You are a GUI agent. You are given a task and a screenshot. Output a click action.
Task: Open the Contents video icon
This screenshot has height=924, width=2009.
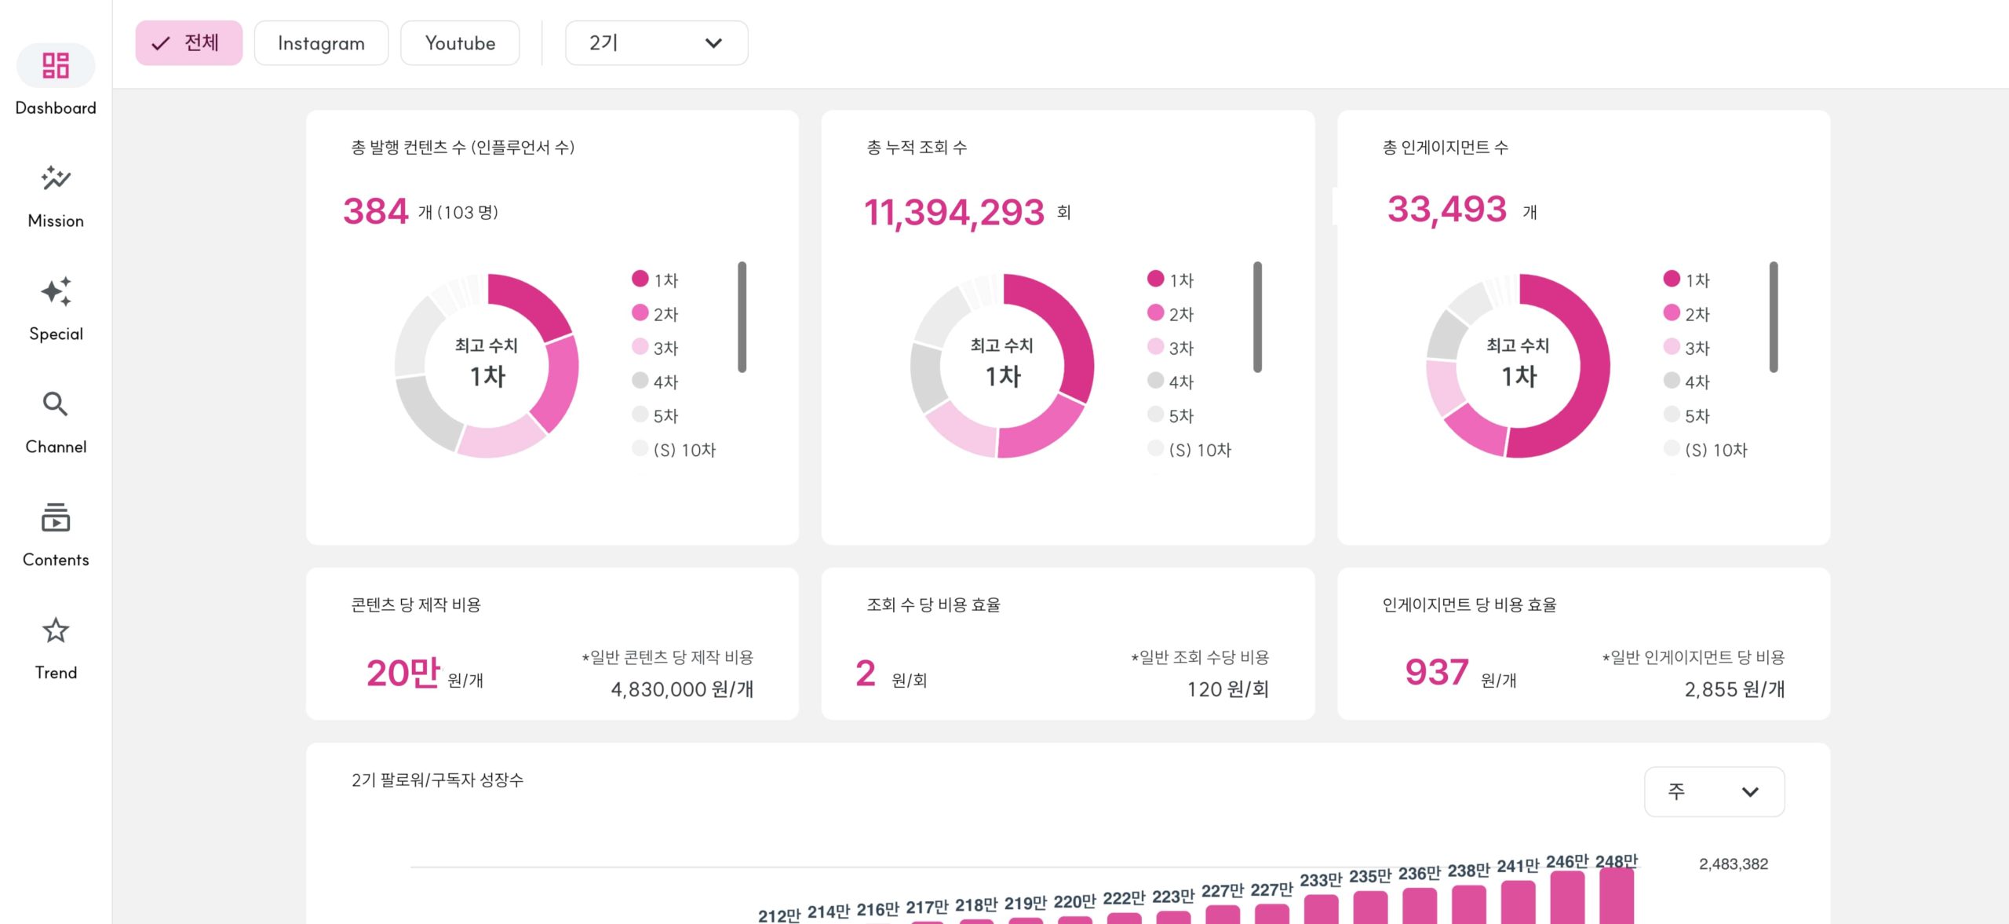(56, 518)
